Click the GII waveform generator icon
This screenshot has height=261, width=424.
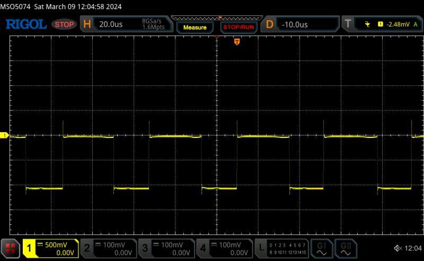(x=346, y=248)
